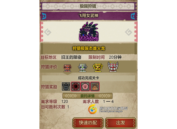Viewport: 177px width, 129px height.
Task: Click the extreme Rathian monster portrait
Action: coord(88,32)
